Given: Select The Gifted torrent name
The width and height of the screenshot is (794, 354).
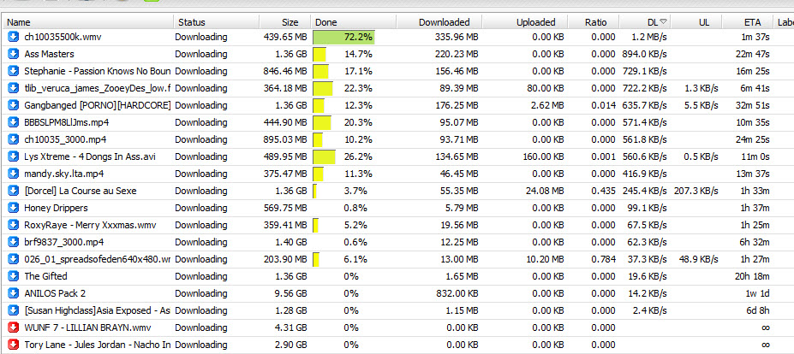Looking at the screenshot, I should [45, 276].
